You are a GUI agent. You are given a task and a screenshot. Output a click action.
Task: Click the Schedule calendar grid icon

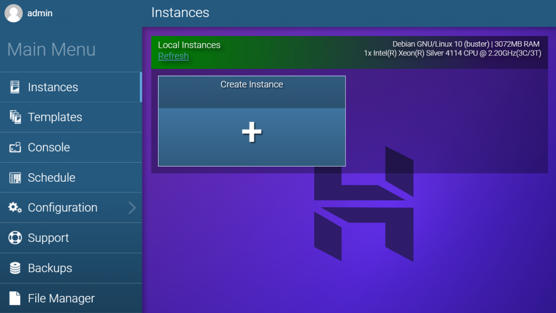(x=15, y=178)
